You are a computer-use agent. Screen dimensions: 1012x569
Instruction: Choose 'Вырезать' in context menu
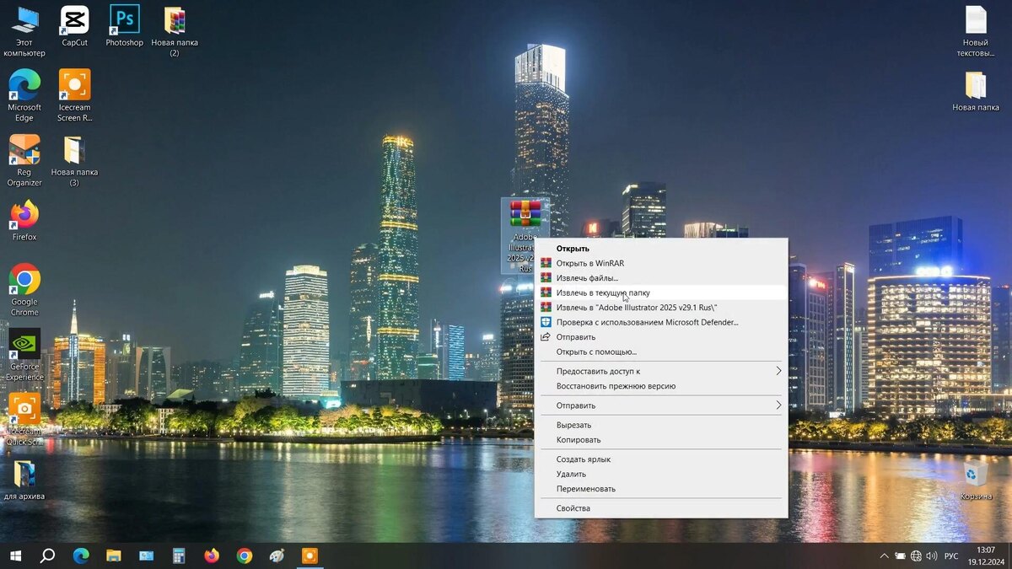[661, 425]
